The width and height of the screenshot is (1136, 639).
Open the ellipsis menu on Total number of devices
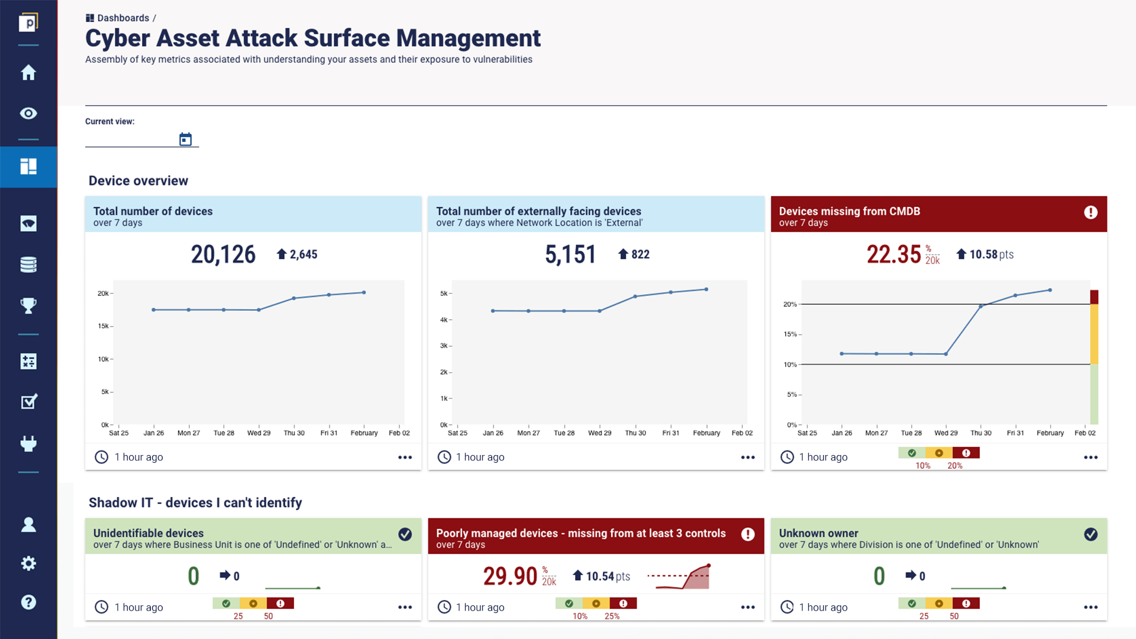[x=405, y=457]
